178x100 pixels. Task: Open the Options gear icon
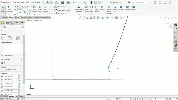click(100, 2)
